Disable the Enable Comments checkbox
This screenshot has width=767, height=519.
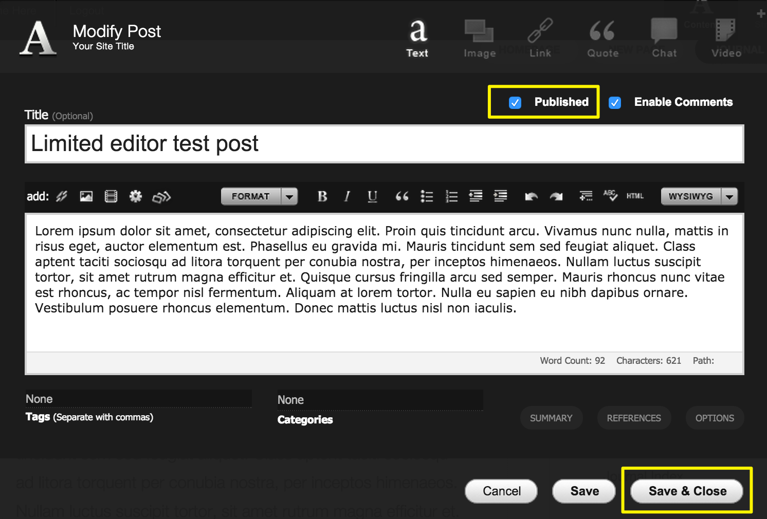click(615, 103)
